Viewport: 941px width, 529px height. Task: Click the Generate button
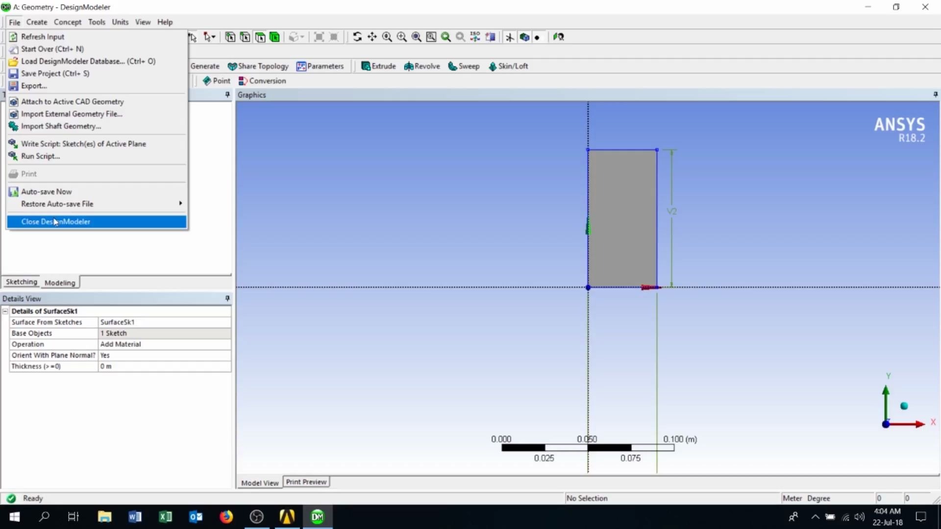pos(204,66)
